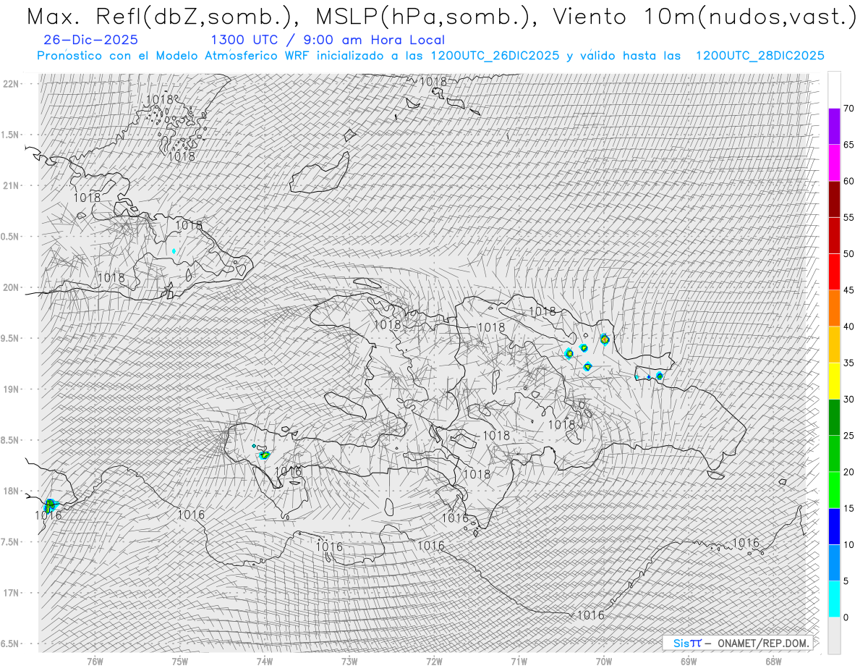
Task: Click the legend tick value '60'
Action: click(x=848, y=181)
